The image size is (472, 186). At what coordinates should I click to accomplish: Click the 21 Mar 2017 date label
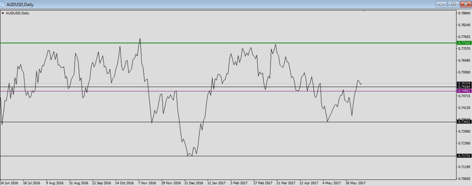pos(286,183)
